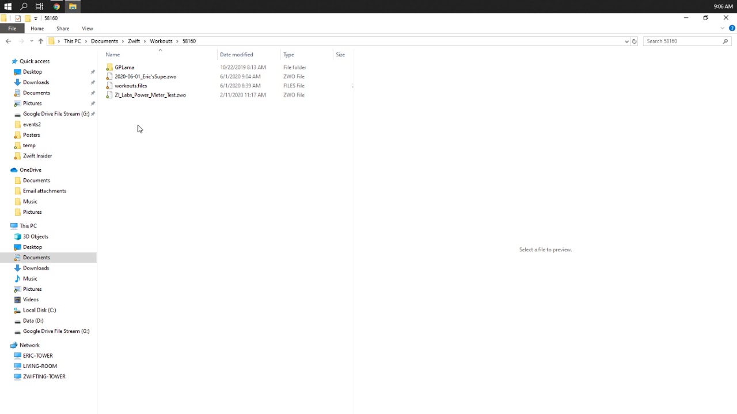Click the New Folder quick access toolbar icon
This screenshot has width=737, height=414.
coord(27,18)
